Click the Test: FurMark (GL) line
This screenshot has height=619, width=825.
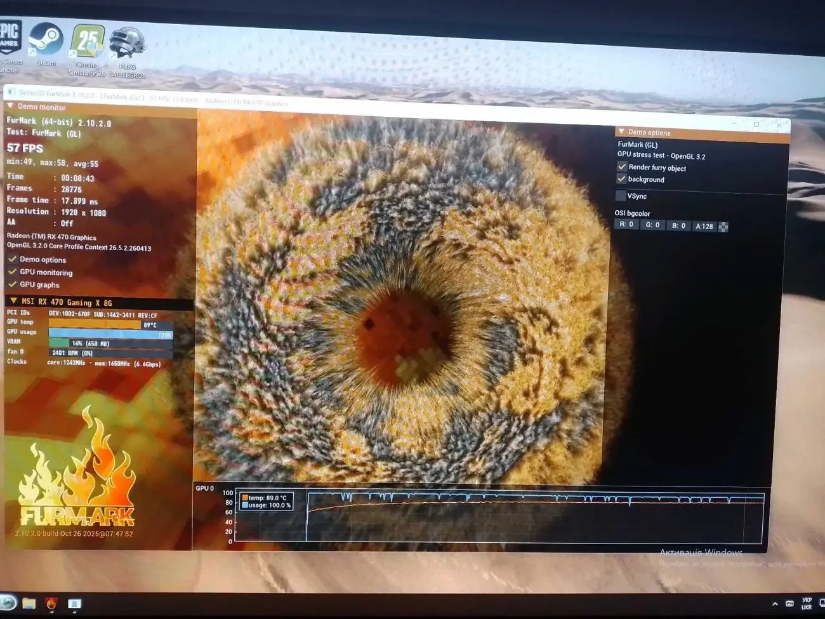pyautogui.click(x=44, y=133)
